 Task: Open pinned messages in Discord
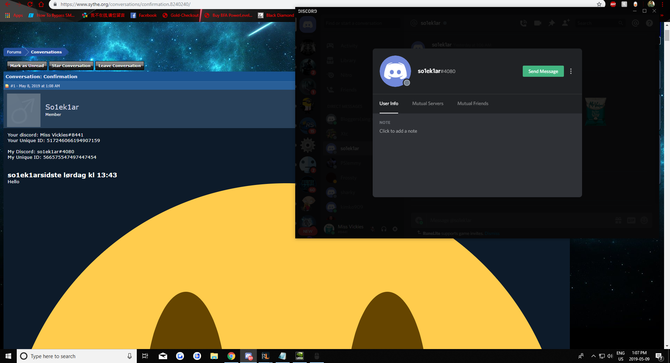(551, 23)
